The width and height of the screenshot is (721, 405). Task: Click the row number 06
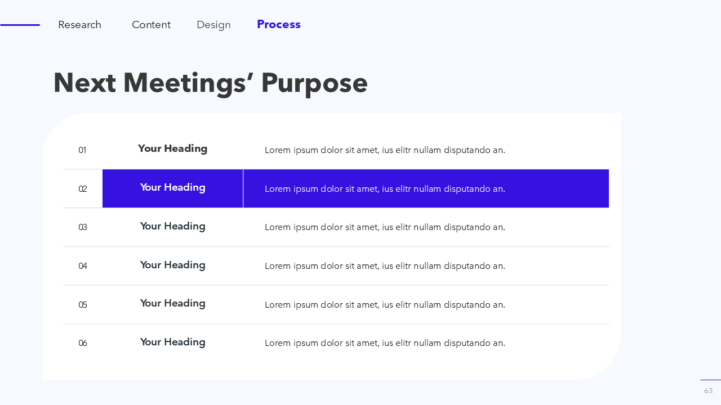(83, 343)
